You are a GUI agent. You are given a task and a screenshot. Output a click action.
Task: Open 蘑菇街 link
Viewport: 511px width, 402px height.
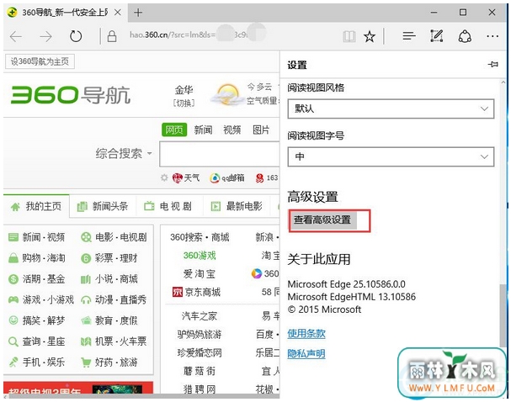200,371
